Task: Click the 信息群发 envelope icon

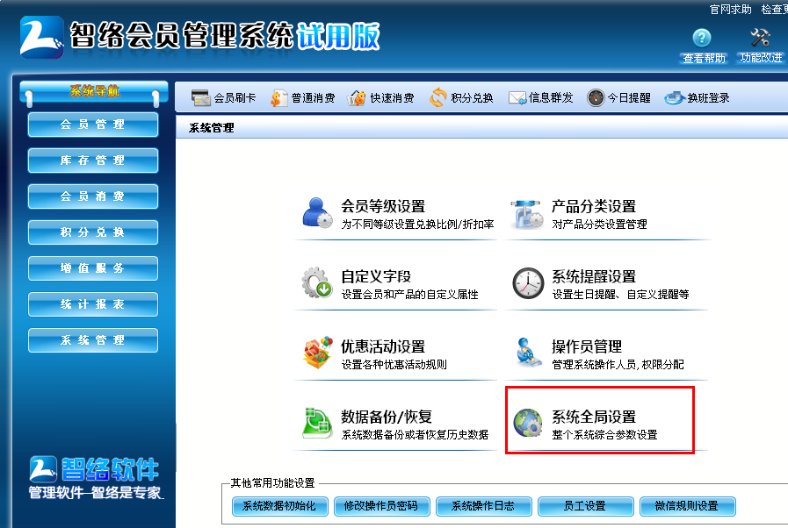Action: tap(517, 98)
